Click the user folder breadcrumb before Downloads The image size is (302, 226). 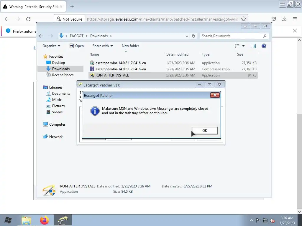tap(76, 36)
